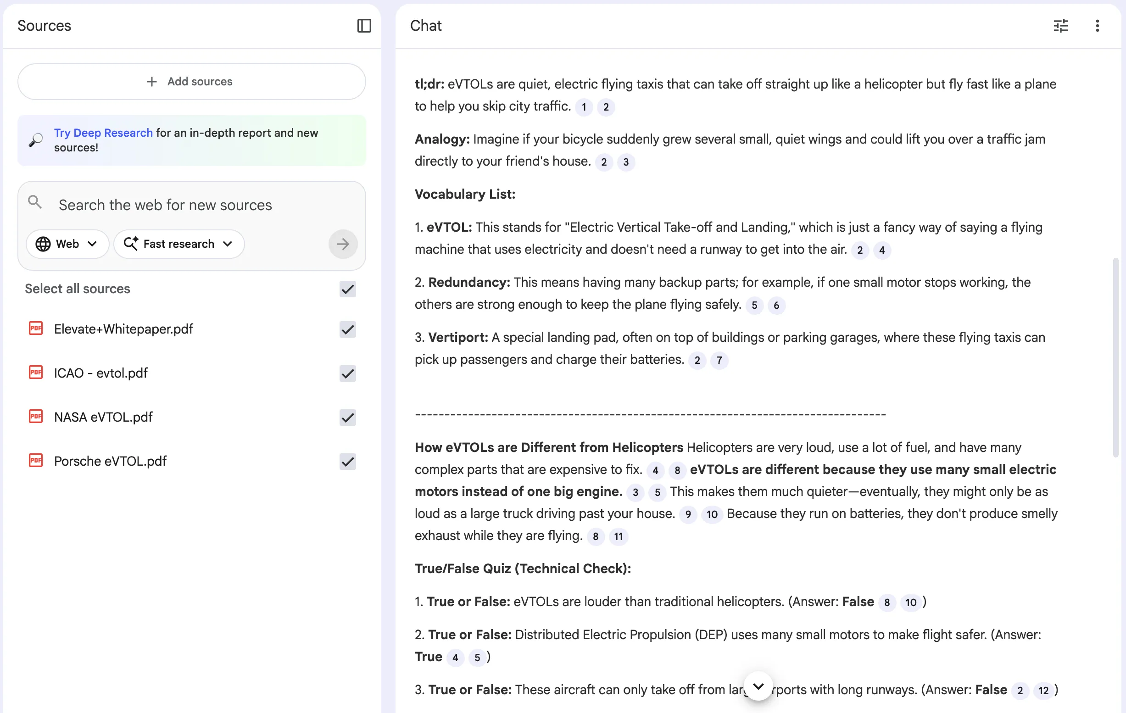Image resolution: width=1126 pixels, height=713 pixels.
Task: Click the PDF icon beside ICAO - evtol.pdf
Action: coord(35,372)
